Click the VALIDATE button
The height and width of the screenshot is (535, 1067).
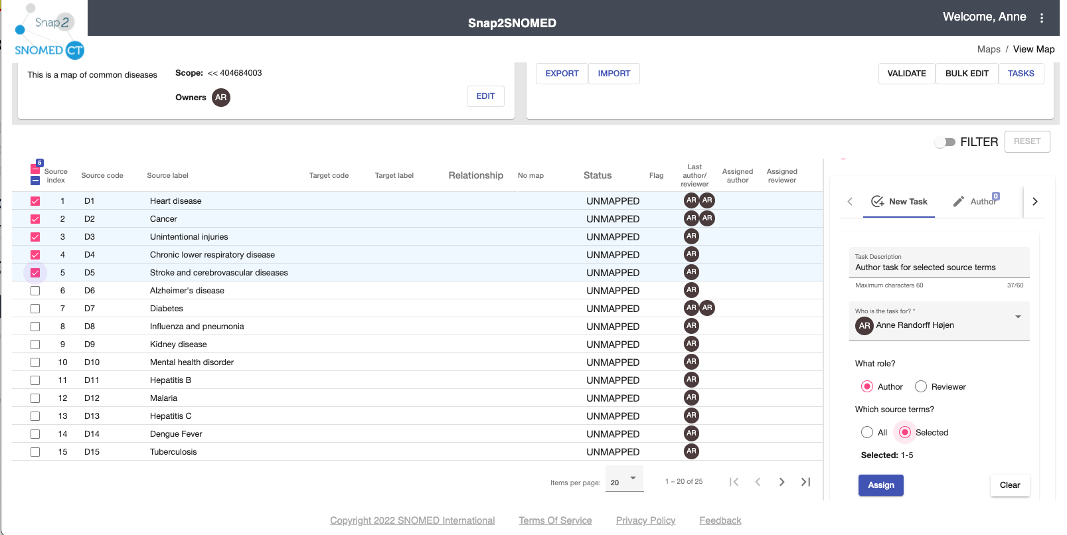[907, 74]
